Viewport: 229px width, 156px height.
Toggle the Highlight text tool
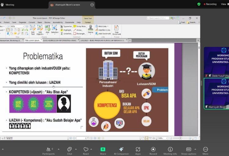point(66,30)
